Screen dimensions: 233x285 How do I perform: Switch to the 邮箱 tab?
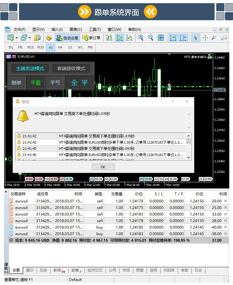pyautogui.click(x=76, y=270)
